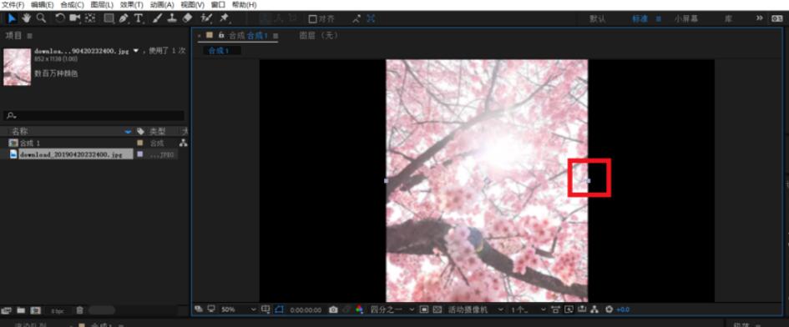Open the 50% magnification dropdown

coord(239,309)
